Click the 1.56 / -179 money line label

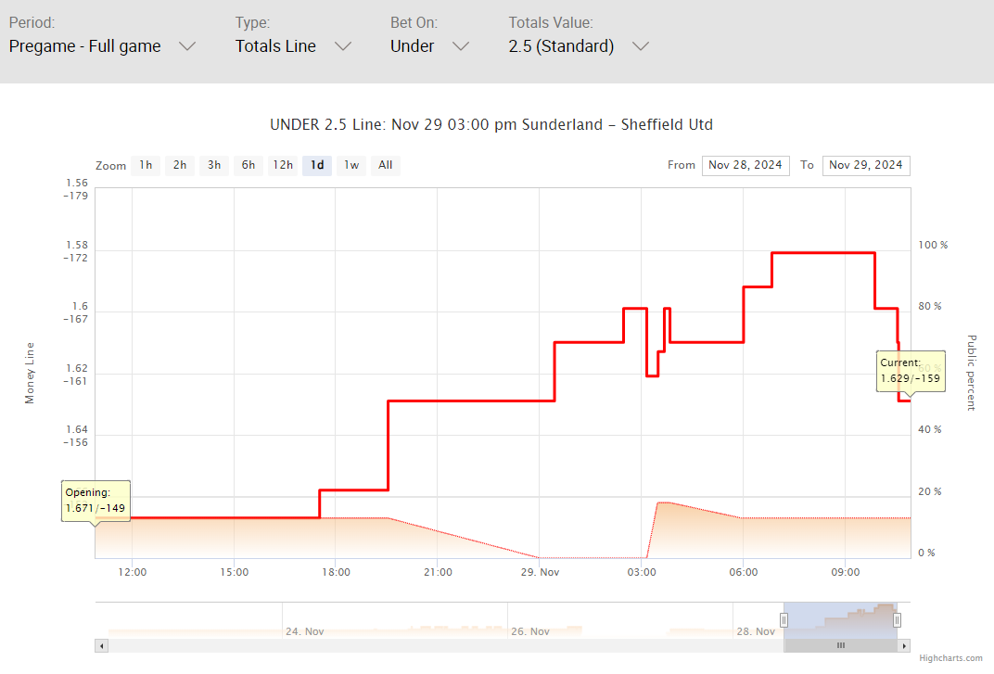click(76, 189)
